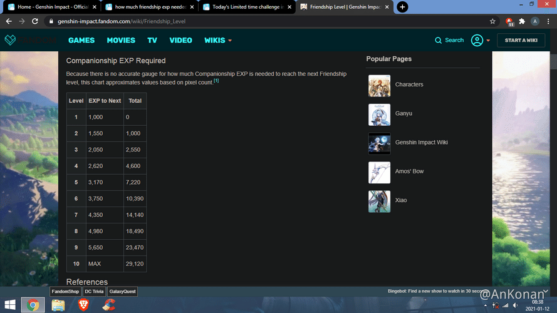Image resolution: width=557 pixels, height=313 pixels.
Task: Open the Characters popular page link
Action: click(409, 85)
